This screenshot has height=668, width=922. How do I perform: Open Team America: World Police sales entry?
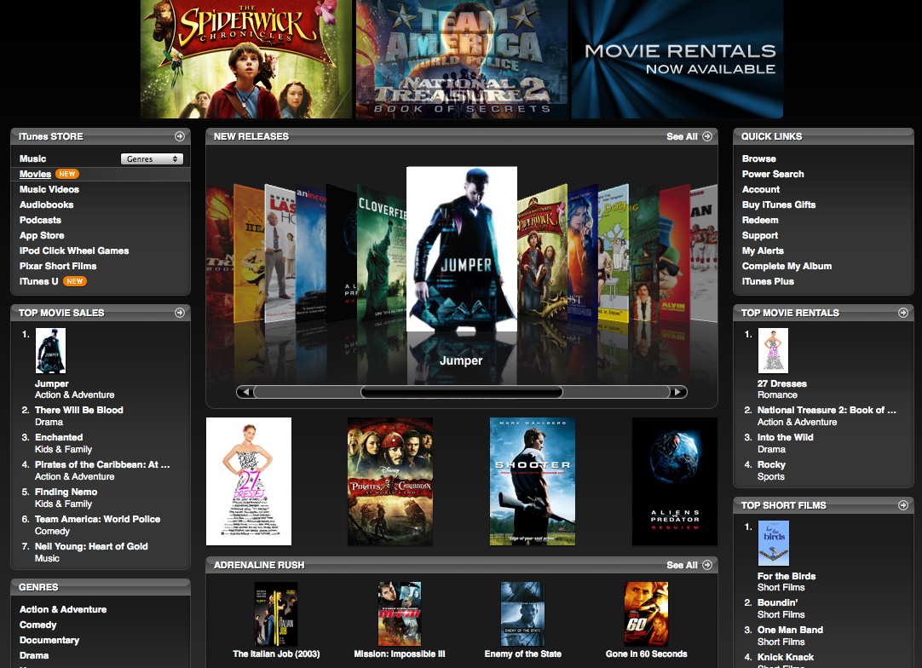[x=98, y=519]
